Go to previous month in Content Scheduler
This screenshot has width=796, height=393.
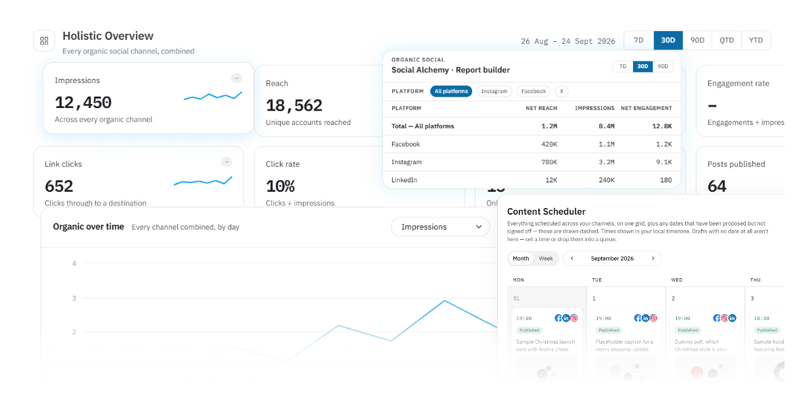572,258
